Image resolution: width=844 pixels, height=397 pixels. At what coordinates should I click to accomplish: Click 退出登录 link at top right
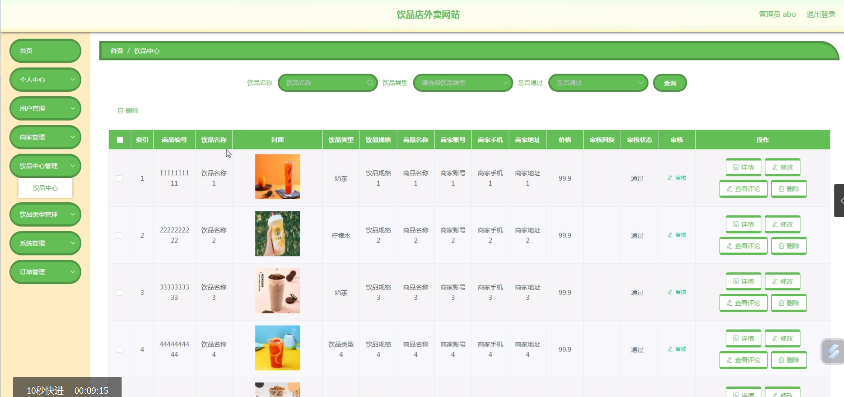click(821, 14)
